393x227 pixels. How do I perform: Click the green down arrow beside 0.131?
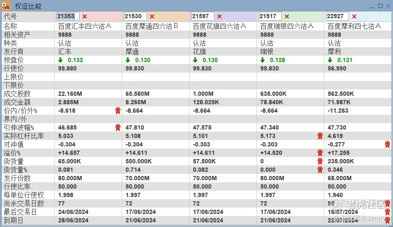pos(330,60)
